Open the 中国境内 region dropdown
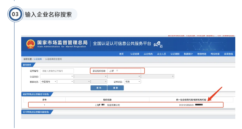Screen dimensions: 242x129 (48, 82)
